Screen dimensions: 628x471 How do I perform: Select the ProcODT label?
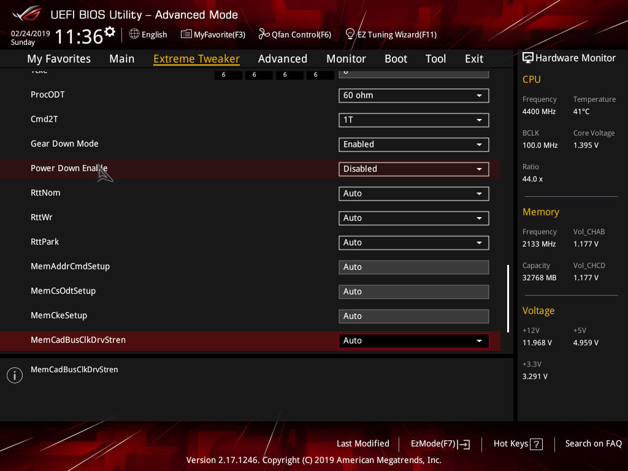click(x=48, y=95)
